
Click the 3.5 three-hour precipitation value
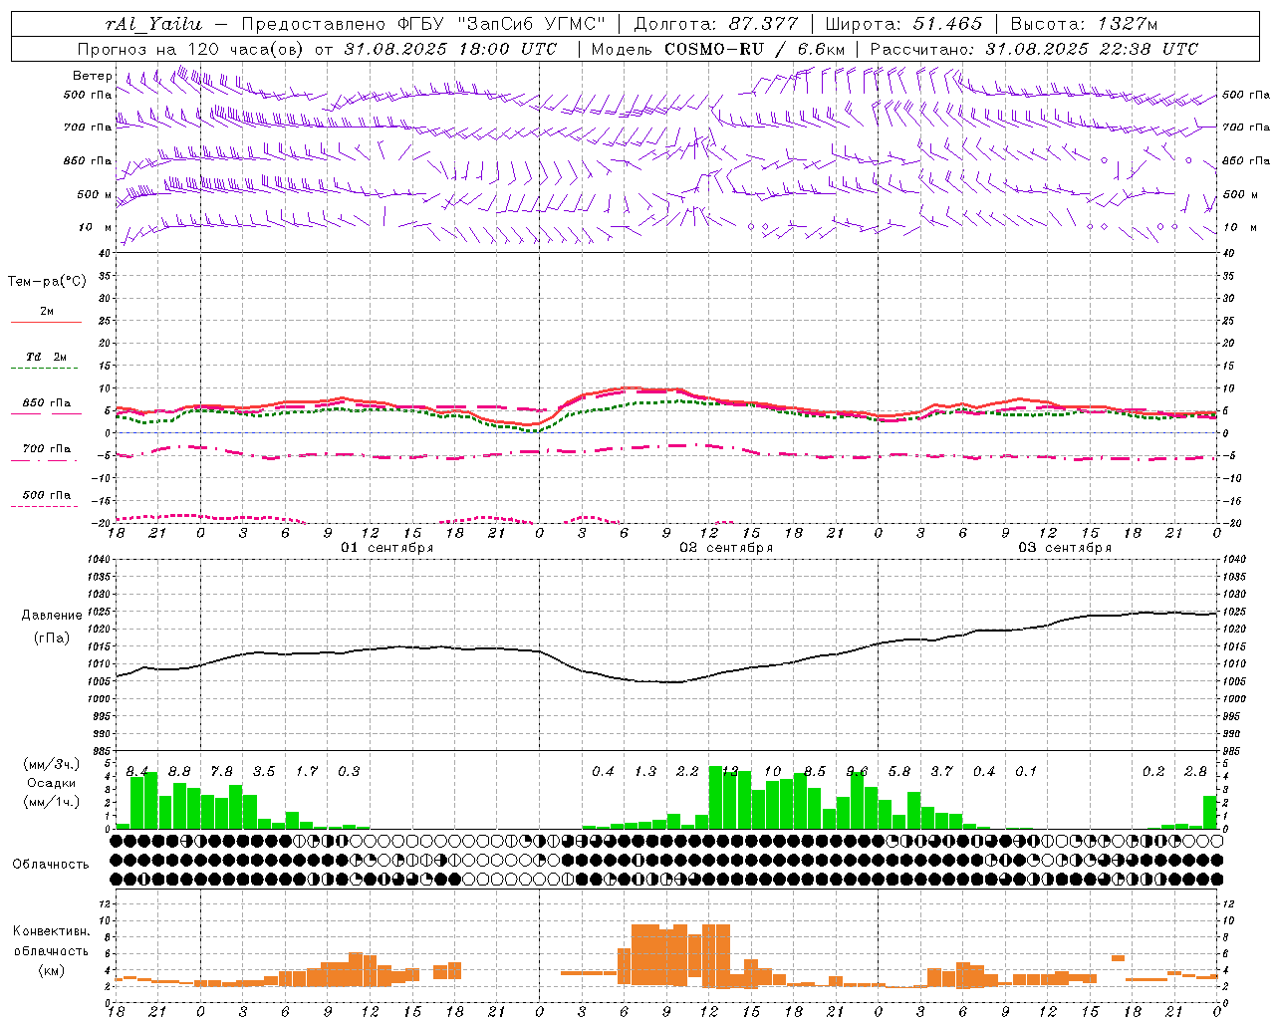pos(264,771)
